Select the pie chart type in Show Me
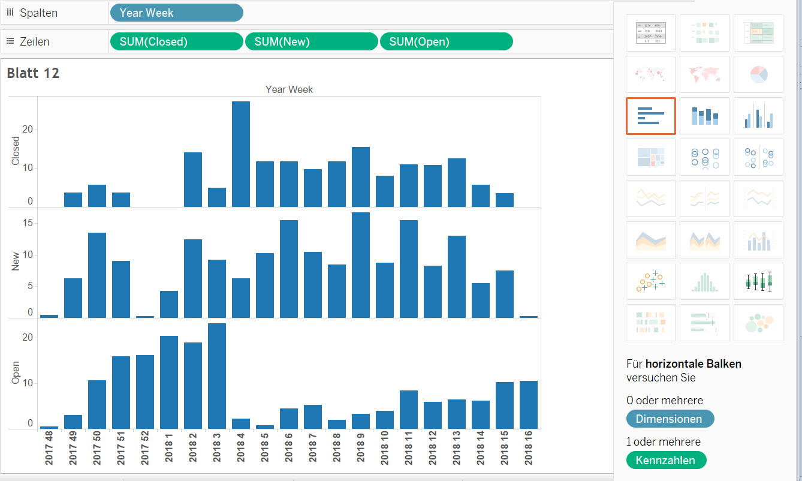 (x=758, y=74)
